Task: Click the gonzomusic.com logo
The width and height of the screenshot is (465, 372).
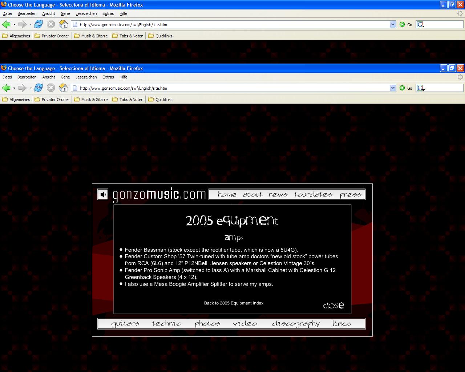Action: (x=159, y=194)
